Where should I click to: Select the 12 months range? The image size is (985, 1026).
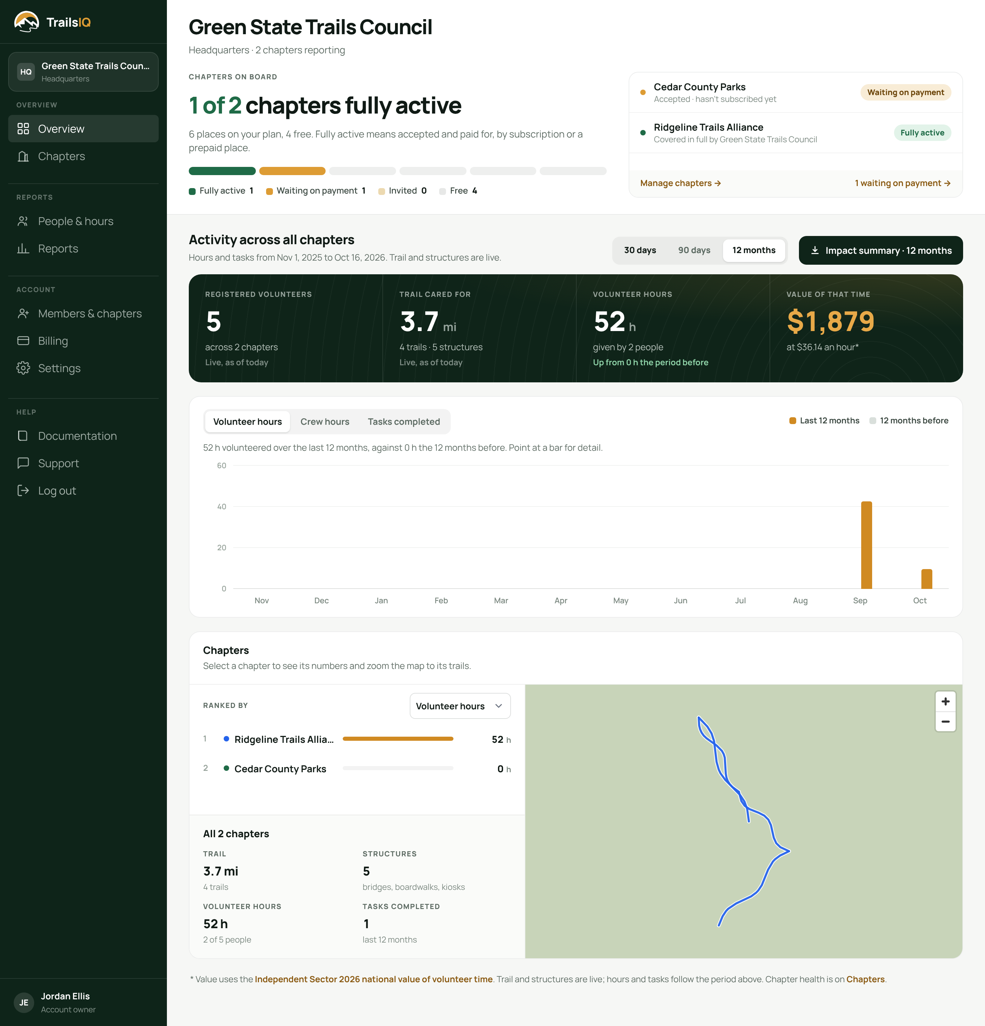click(754, 250)
